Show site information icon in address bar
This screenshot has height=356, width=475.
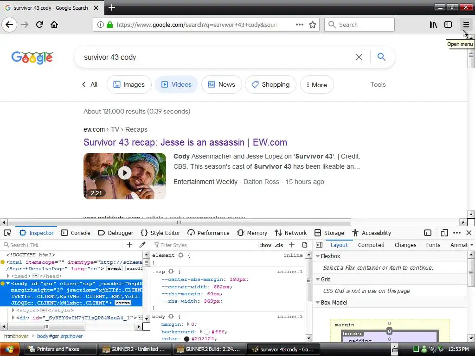click(100, 25)
